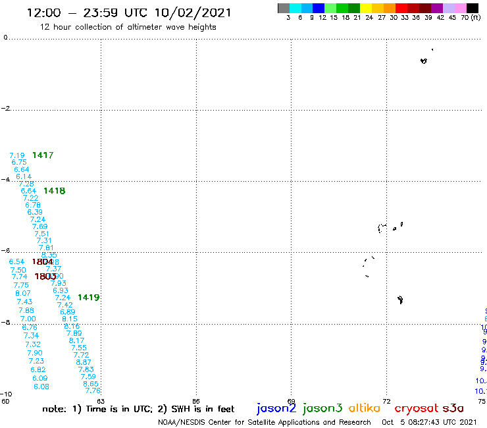Pick the orange swatch in the color scale
This screenshot has width=487, height=428.
tap(390, 8)
